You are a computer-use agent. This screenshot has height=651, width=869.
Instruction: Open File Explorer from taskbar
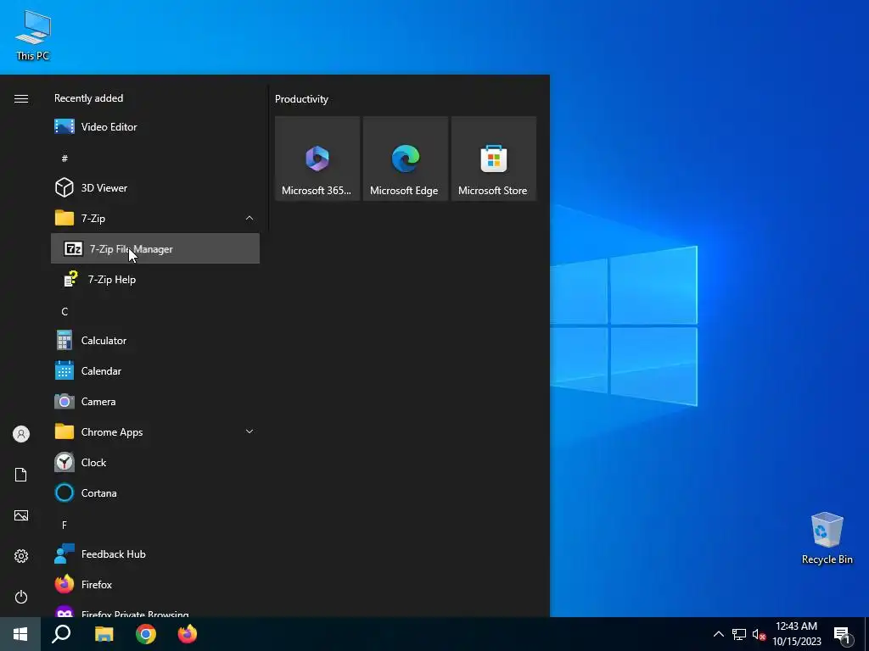(x=104, y=634)
